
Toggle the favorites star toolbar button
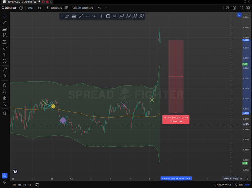(x=5, y=176)
